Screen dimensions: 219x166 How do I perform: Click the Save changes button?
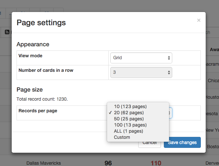(x=182, y=142)
